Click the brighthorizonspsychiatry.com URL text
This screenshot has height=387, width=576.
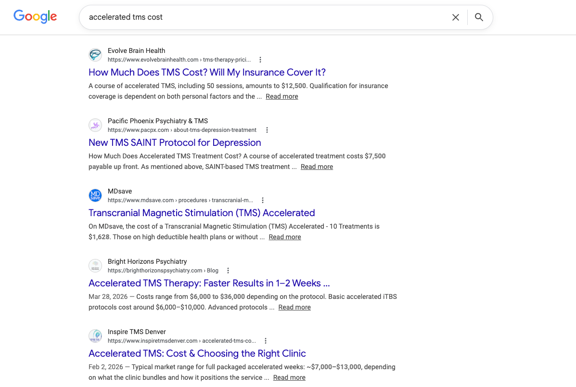coord(163,270)
